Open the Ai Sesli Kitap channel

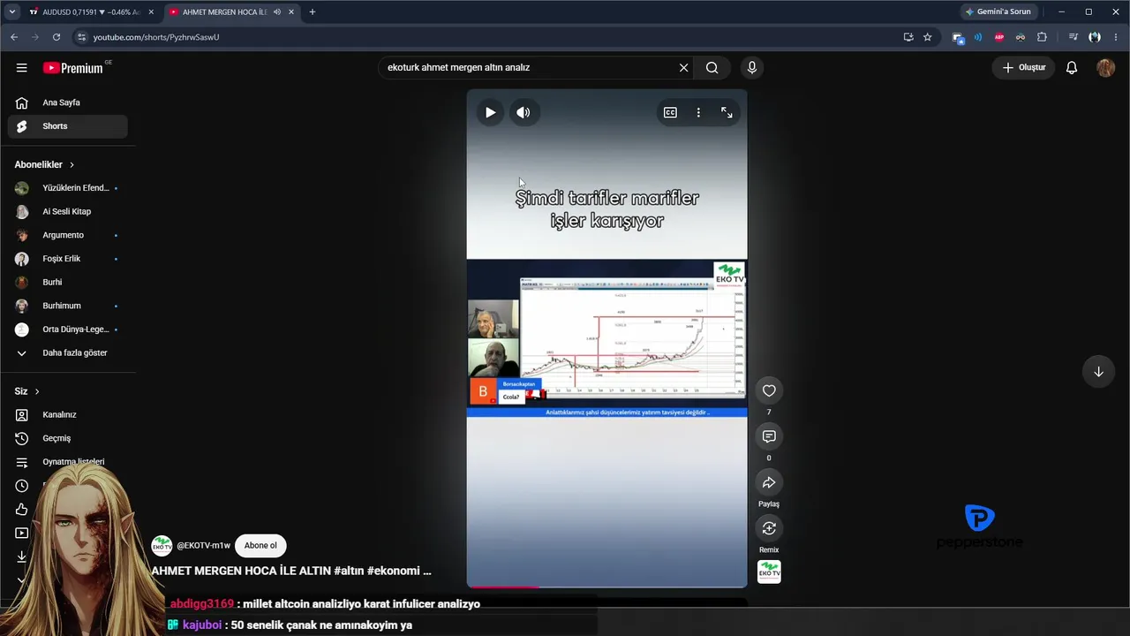pyautogui.click(x=67, y=212)
